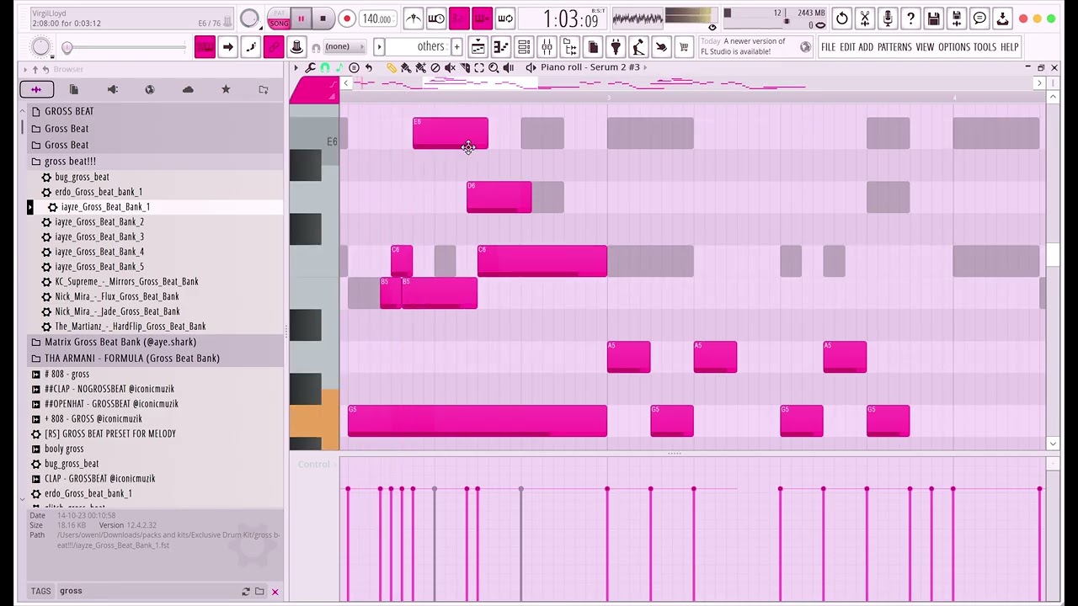This screenshot has width=1078, height=606.
Task: Toggle wait for input before recording
Action: pos(435,19)
